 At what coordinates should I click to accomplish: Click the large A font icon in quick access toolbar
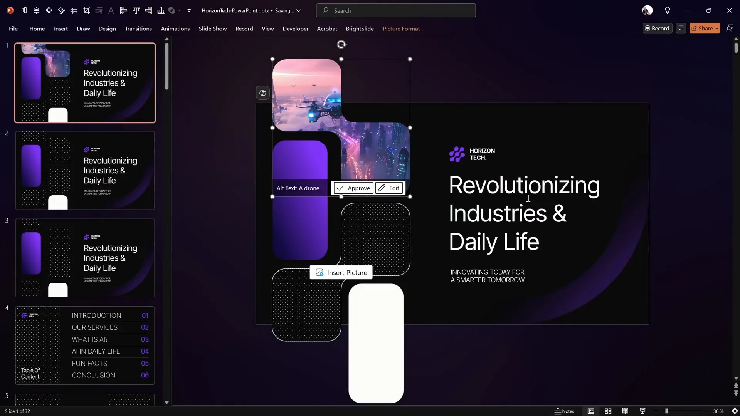(111, 10)
